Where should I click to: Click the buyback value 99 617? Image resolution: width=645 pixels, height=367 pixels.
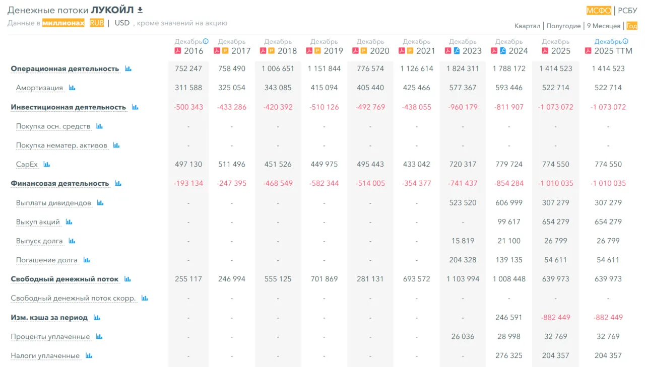509,222
